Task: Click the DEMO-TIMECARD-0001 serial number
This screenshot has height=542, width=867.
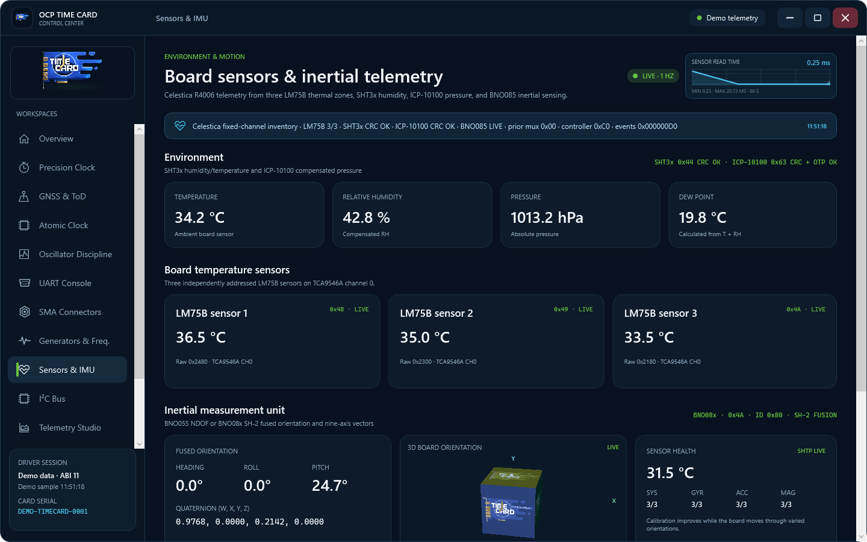Action: pyautogui.click(x=53, y=511)
